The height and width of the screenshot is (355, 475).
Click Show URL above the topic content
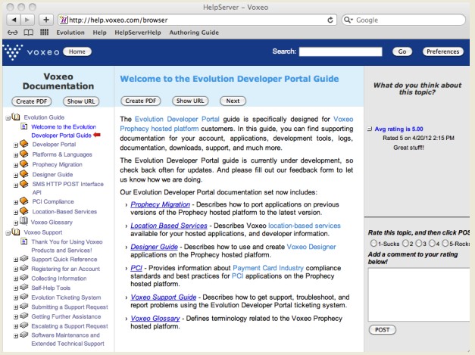click(x=190, y=101)
